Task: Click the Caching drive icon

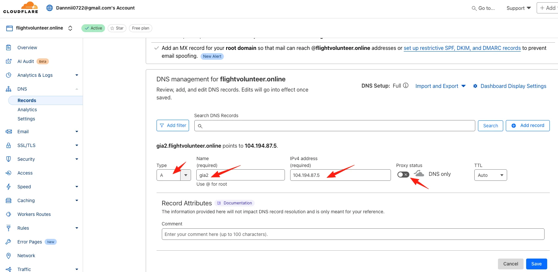Action: [x=9, y=200]
